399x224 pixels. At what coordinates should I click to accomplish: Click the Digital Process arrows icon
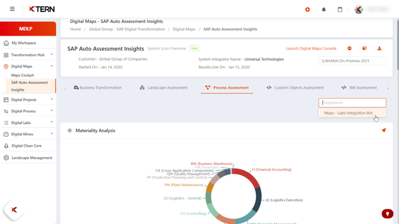coord(6,111)
